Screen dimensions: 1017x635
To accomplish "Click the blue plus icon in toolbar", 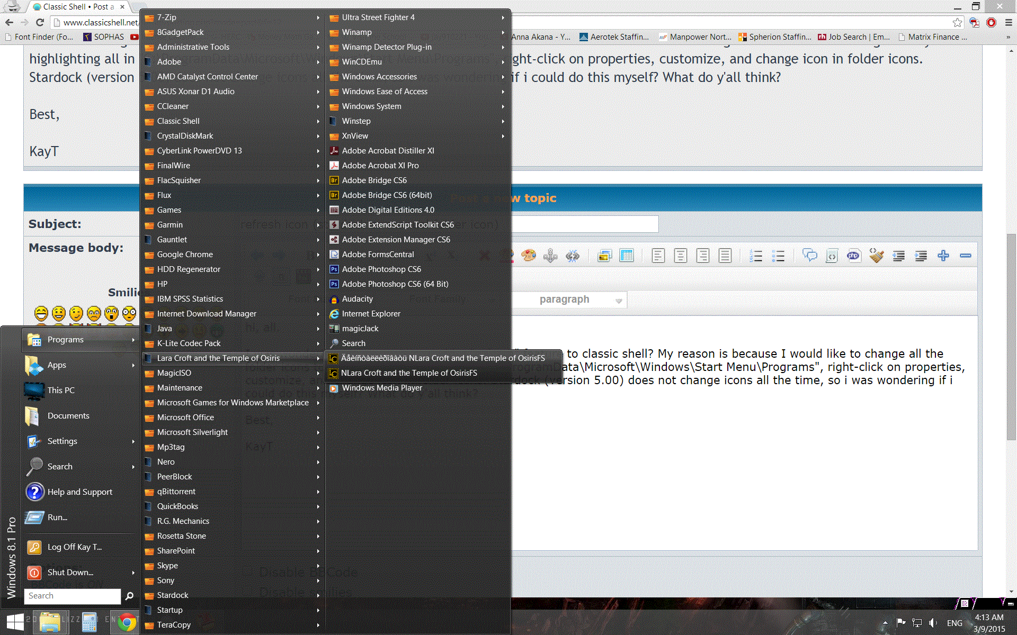I will pyautogui.click(x=943, y=256).
